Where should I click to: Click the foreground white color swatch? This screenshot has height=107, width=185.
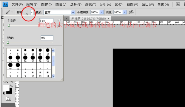(x=6, y=88)
